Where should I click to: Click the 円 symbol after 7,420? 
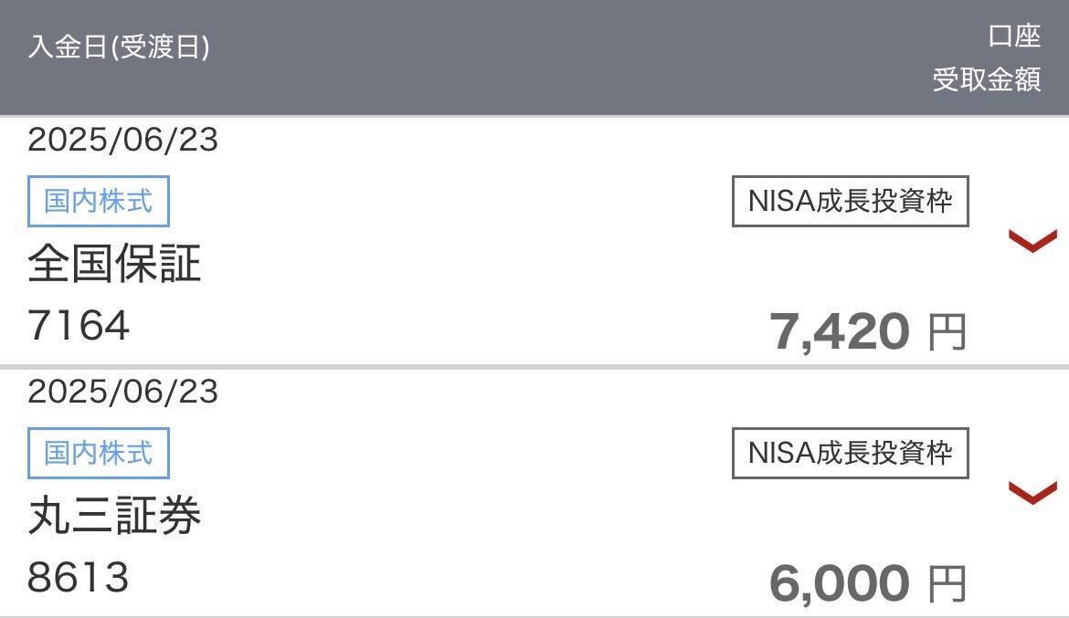(947, 332)
